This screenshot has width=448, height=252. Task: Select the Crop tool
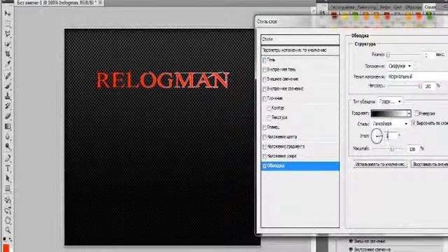pos(8,54)
